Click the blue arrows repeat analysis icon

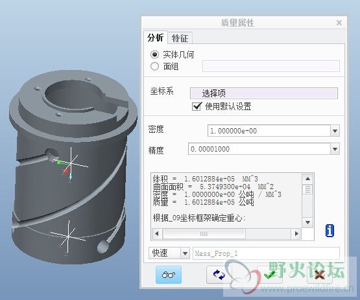(219, 275)
